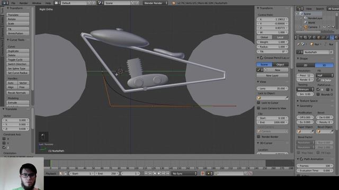The image size is (339, 190).
Task: Open the File menu
Action: (x=13, y=3)
